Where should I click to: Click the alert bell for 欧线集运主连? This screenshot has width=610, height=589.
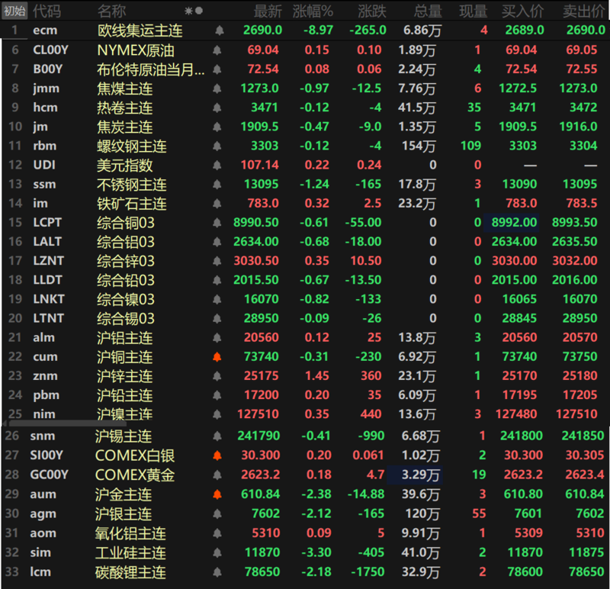click(220, 31)
